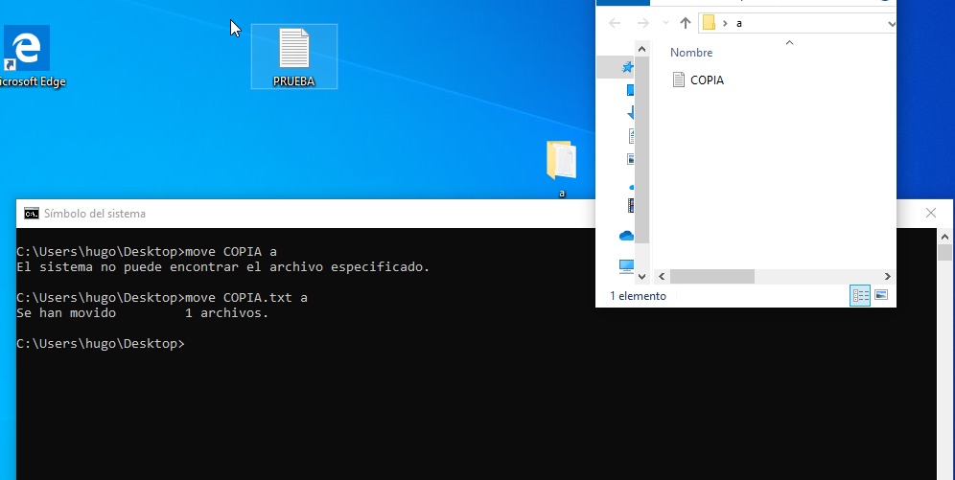
Task: Select This PC icon in navigation pane
Action: click(x=627, y=265)
